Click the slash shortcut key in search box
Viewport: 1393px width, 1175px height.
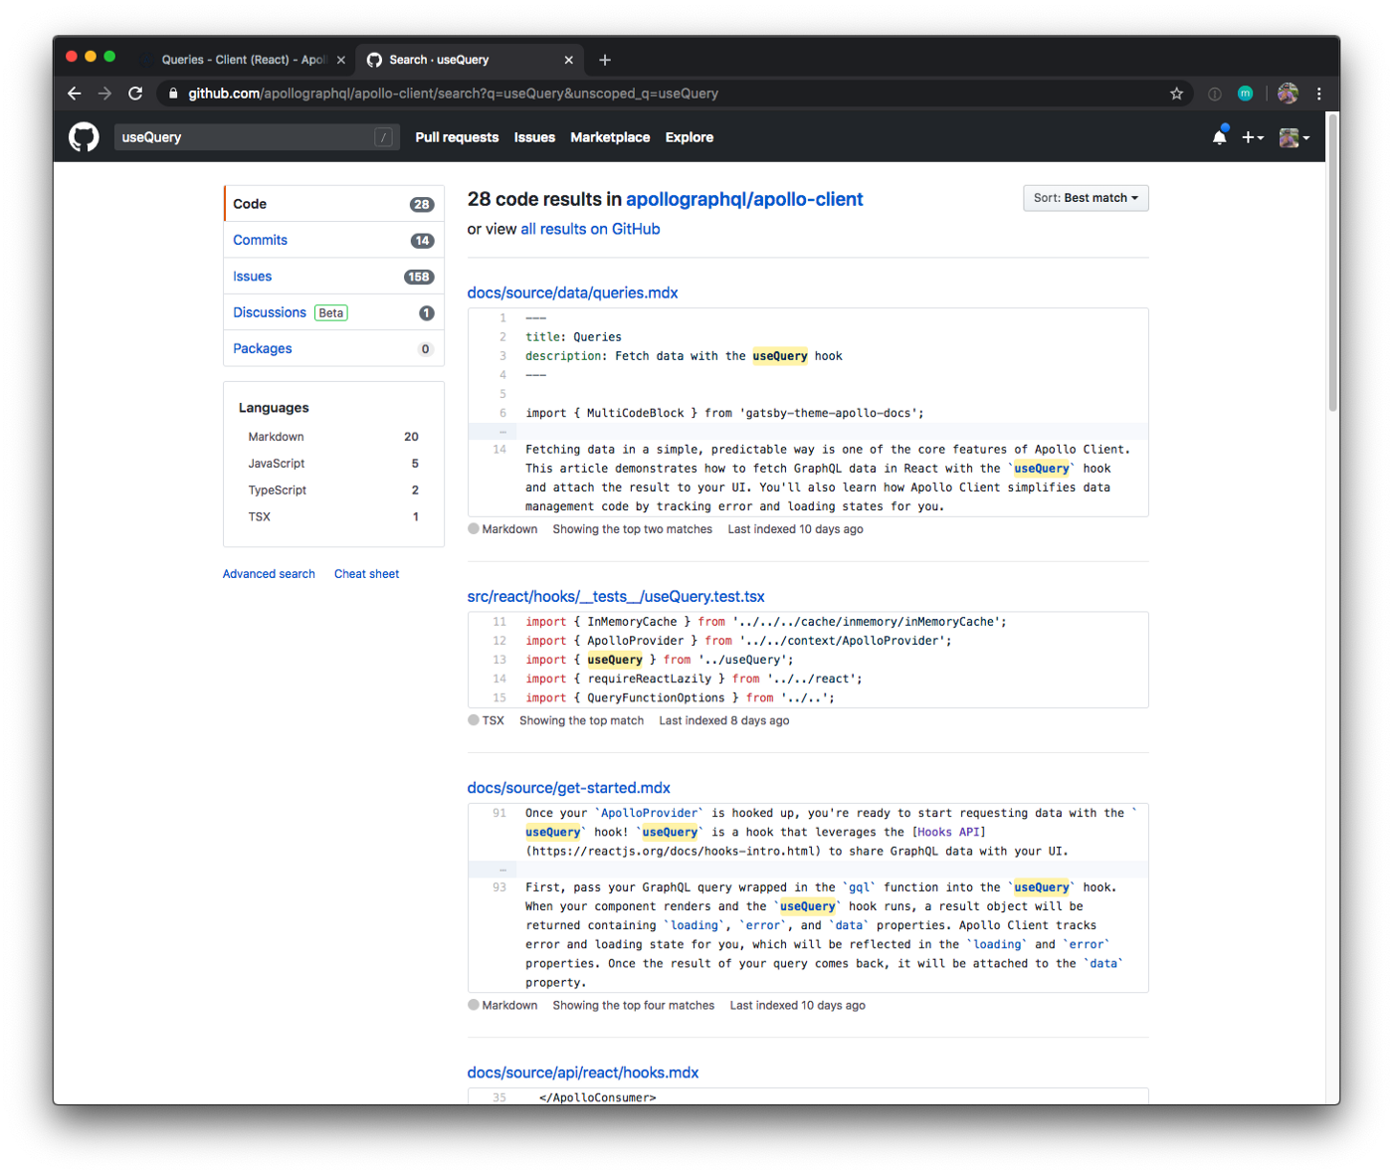[383, 137]
